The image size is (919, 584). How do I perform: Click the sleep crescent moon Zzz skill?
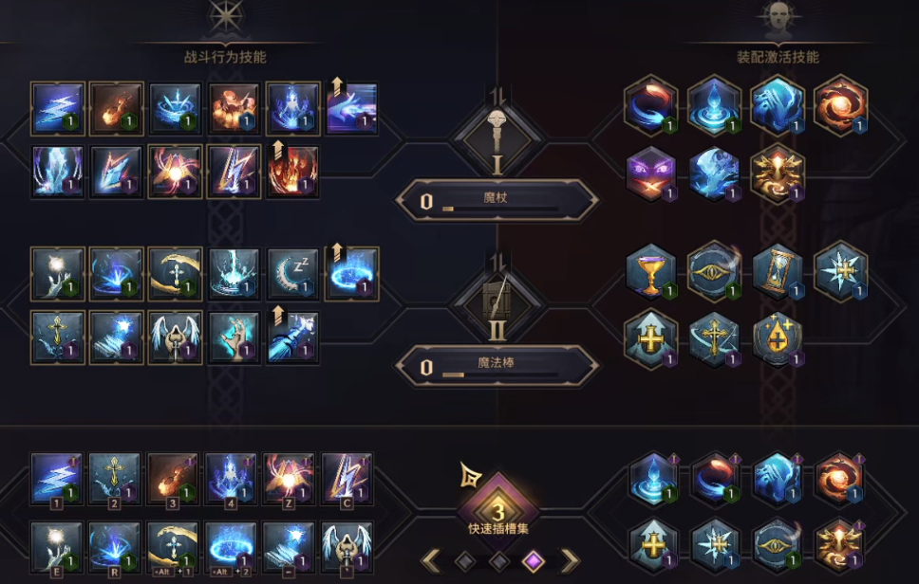click(292, 274)
